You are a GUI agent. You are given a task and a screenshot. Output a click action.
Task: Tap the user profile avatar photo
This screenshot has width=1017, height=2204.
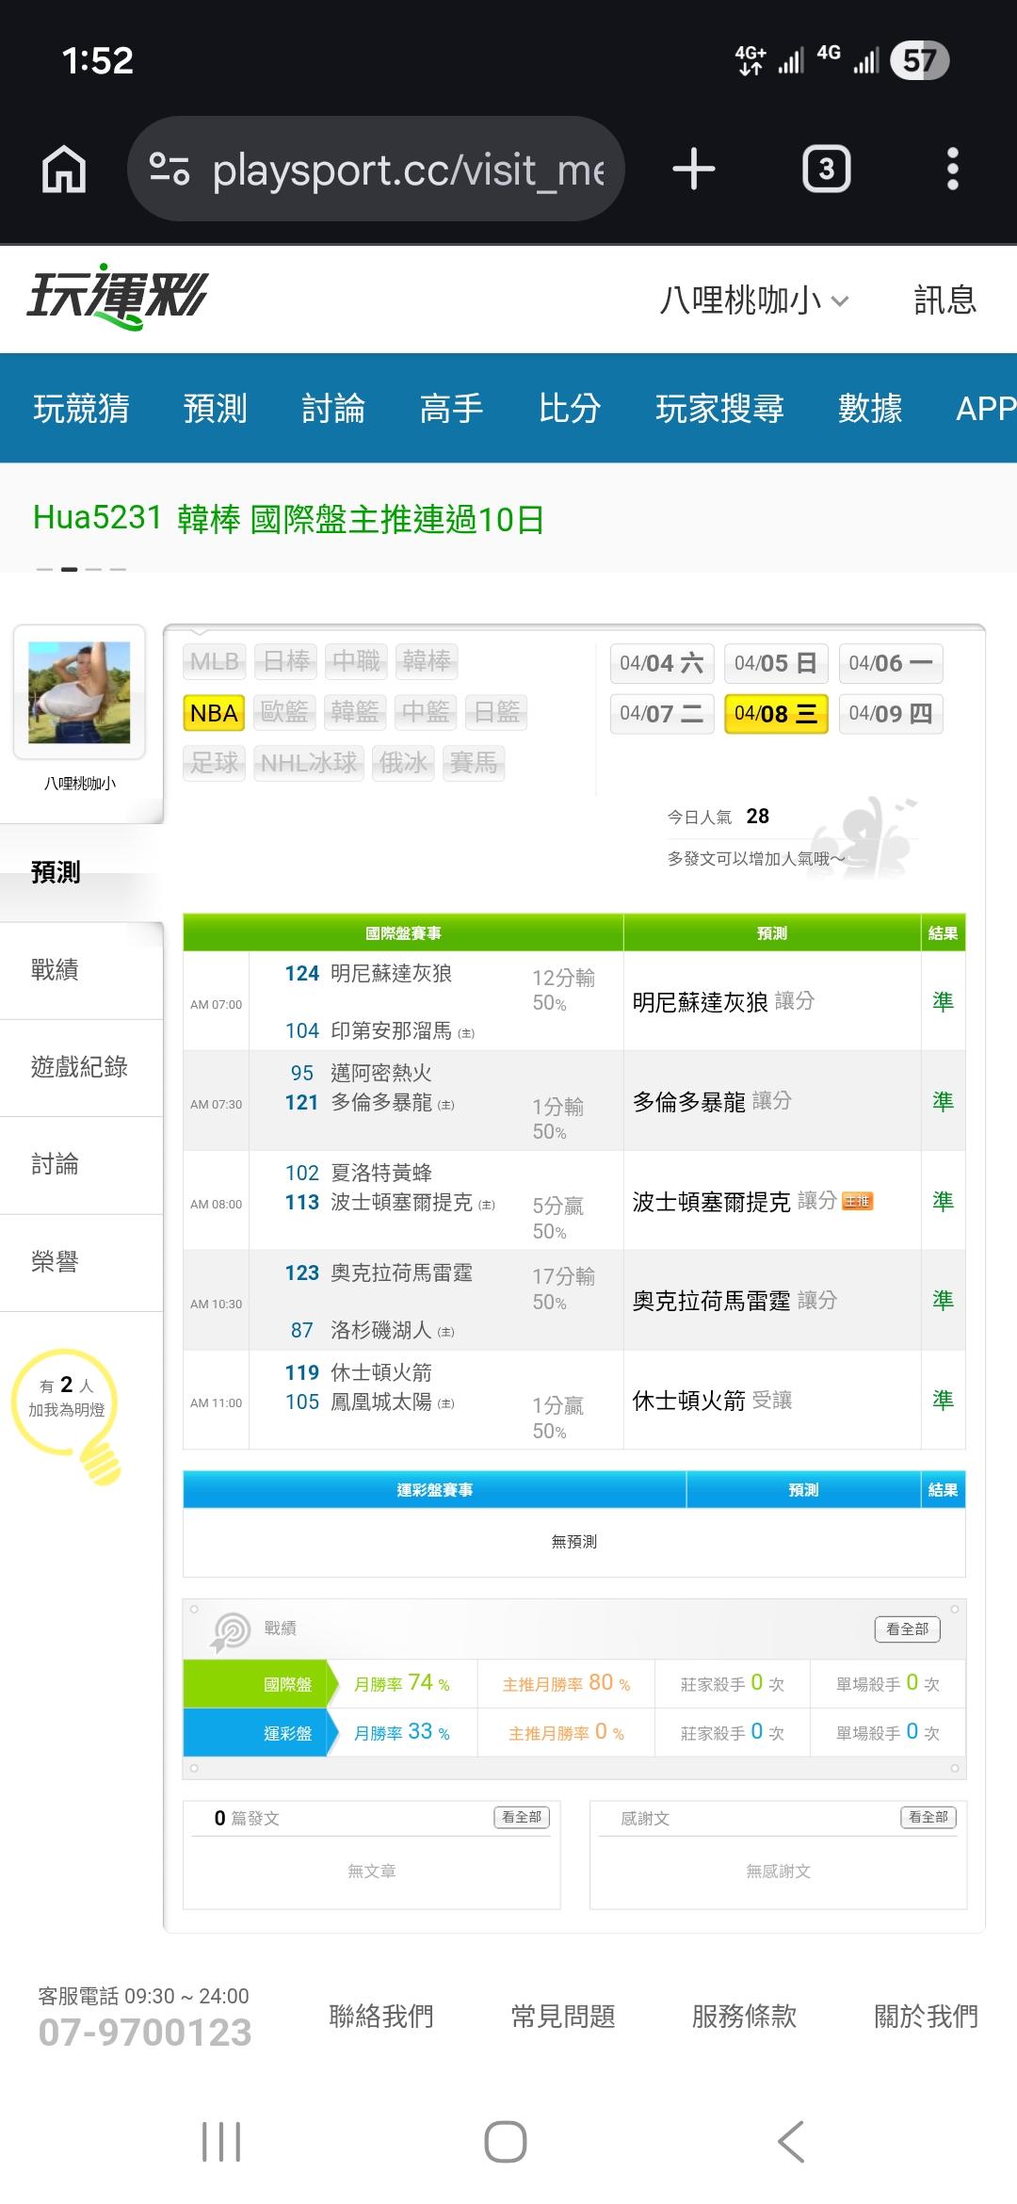click(x=79, y=692)
